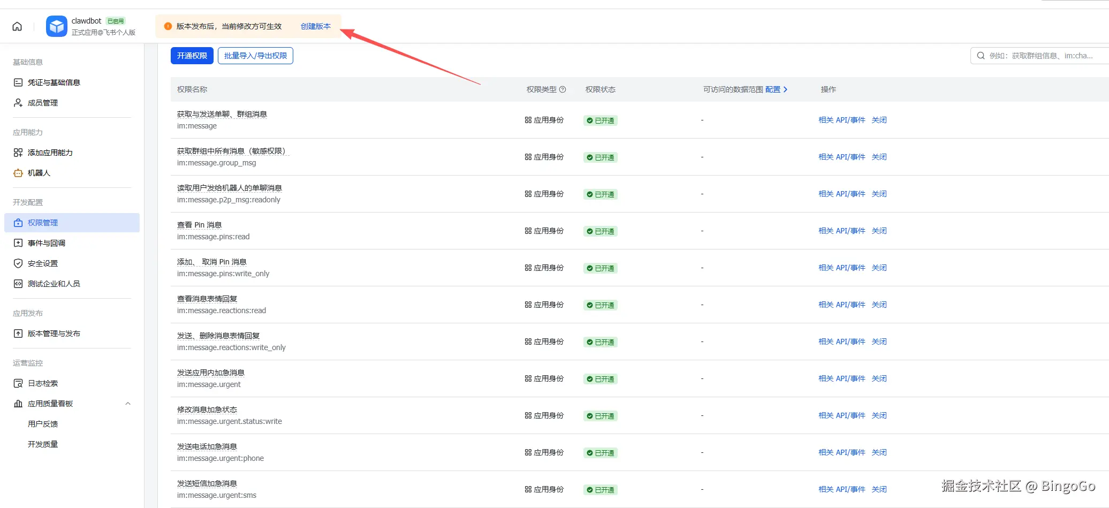Click the clawdbot app cube logo
This screenshot has height=508, width=1109.
[x=57, y=26]
